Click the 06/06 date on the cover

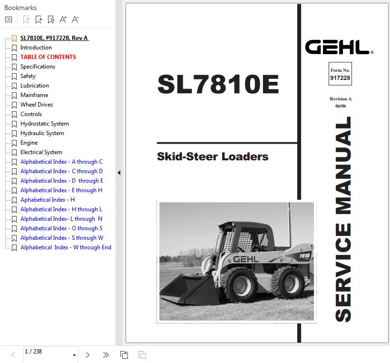[341, 106]
